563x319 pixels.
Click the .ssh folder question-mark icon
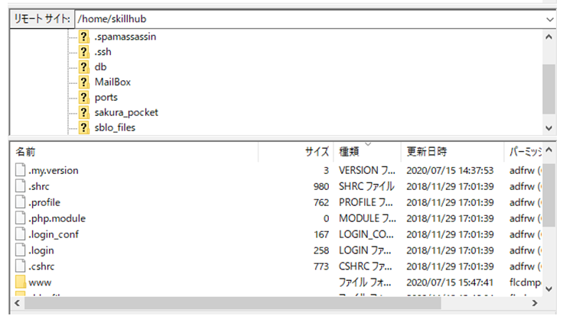[83, 52]
